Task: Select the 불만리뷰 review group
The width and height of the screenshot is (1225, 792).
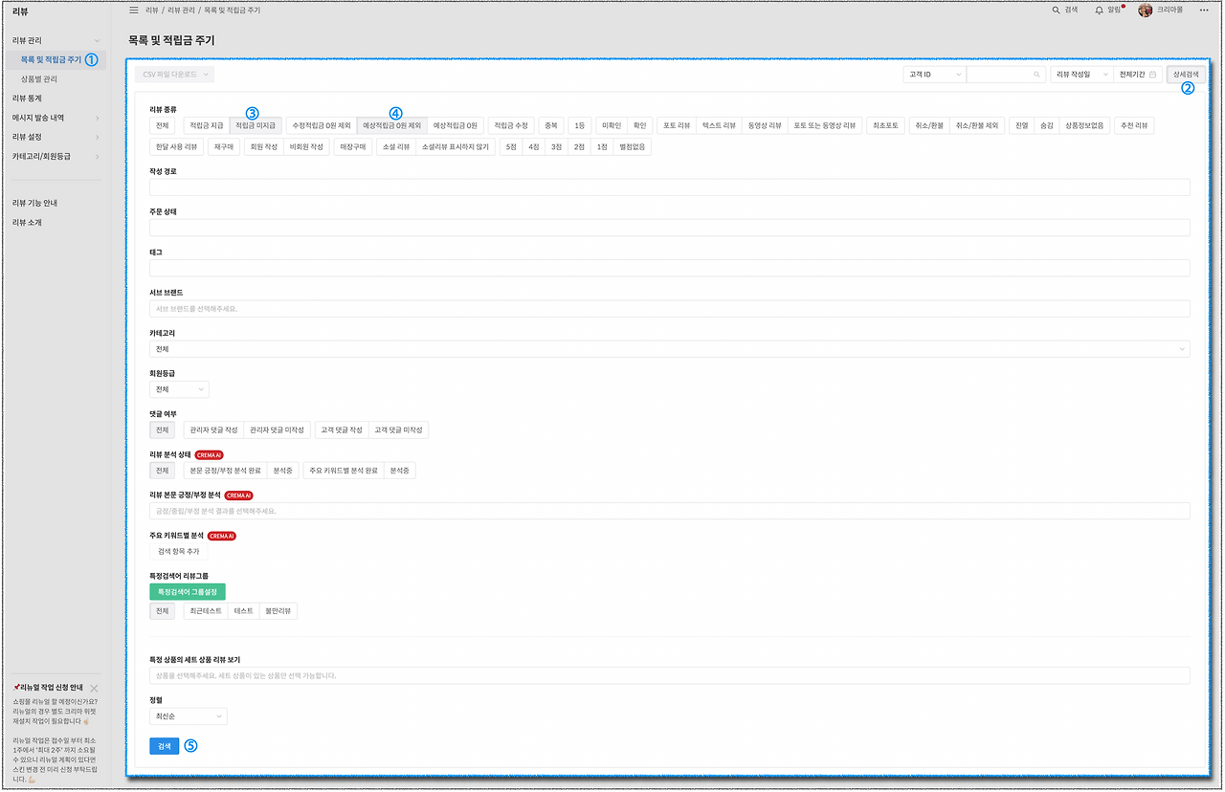Action: tap(278, 611)
